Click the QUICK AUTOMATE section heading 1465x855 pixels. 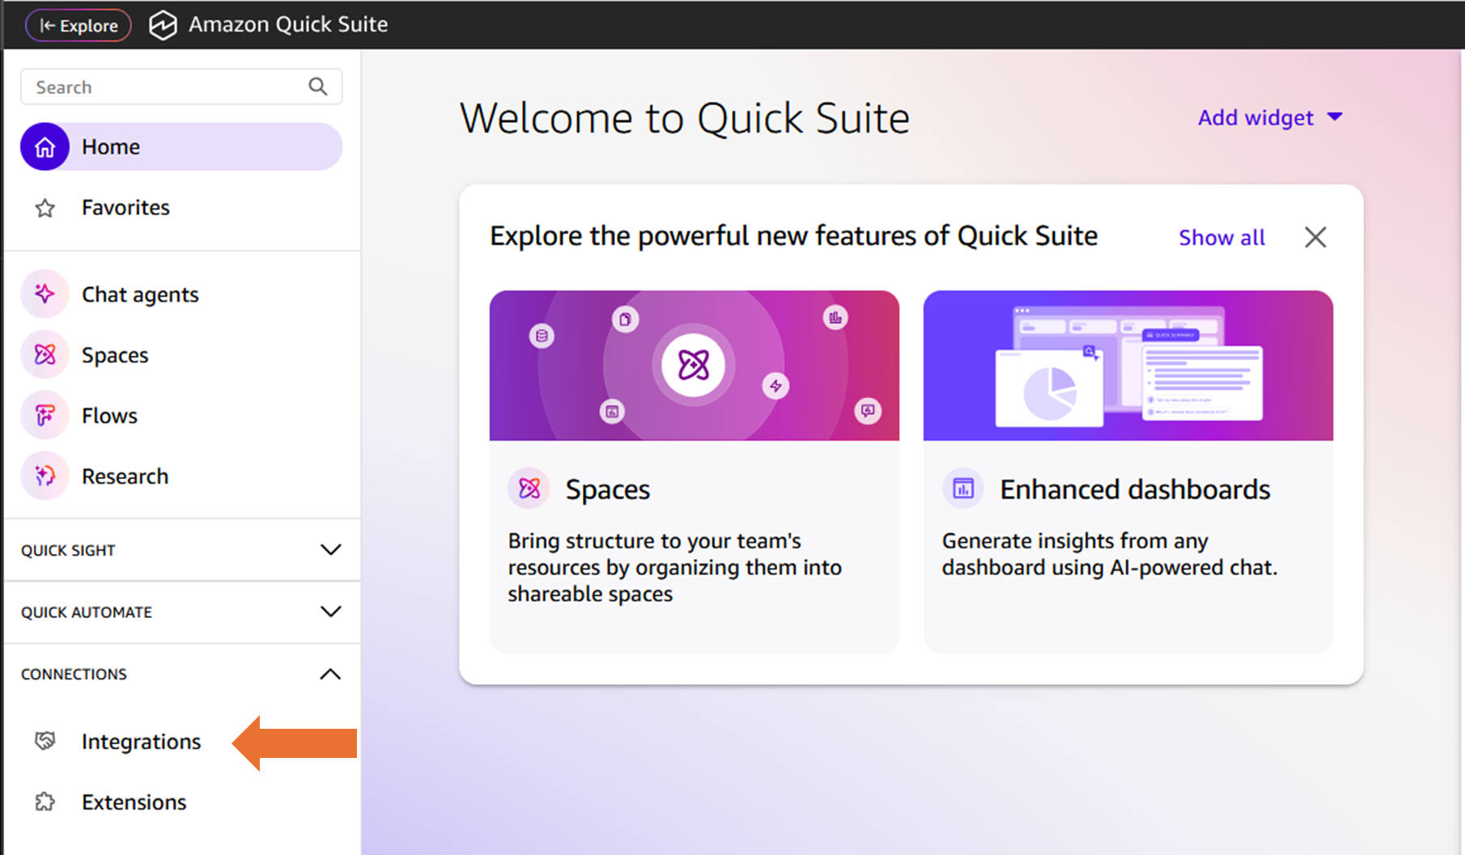point(87,612)
